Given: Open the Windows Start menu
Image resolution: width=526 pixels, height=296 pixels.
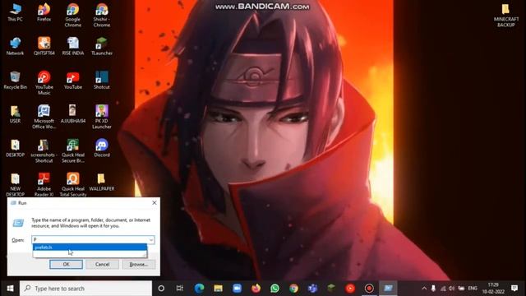Looking at the screenshot, I should click(x=10, y=289).
